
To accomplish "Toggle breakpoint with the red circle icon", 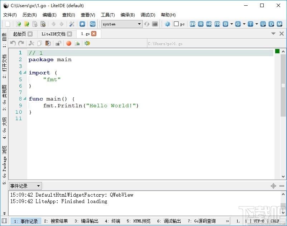I will 69,43.
